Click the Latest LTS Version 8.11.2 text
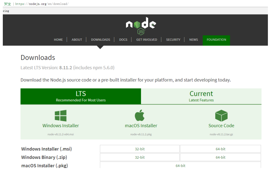276x177 pixels. click(67, 68)
